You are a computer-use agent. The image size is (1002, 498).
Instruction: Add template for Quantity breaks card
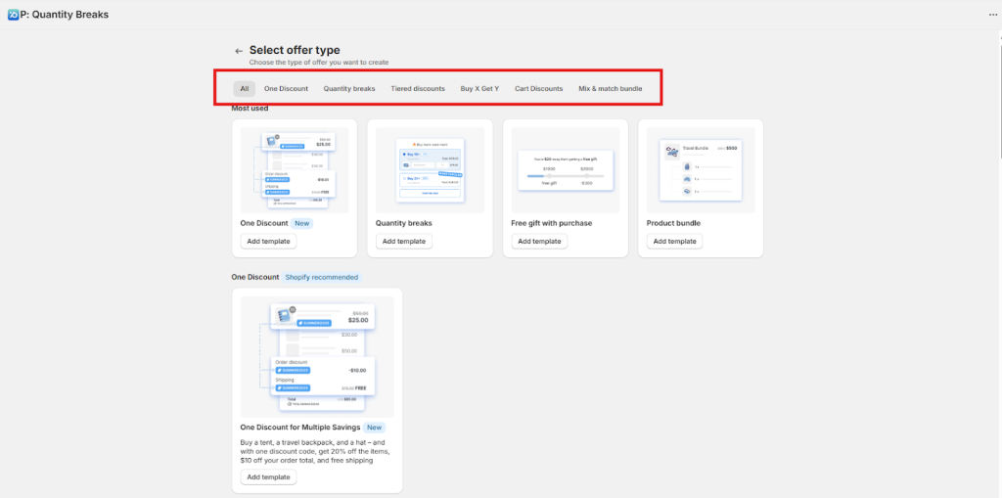[x=403, y=241]
